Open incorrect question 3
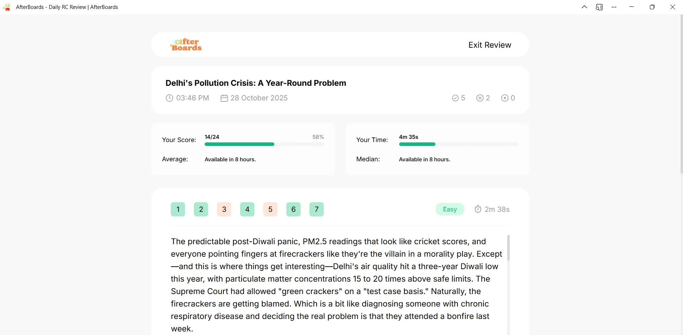 coord(224,209)
